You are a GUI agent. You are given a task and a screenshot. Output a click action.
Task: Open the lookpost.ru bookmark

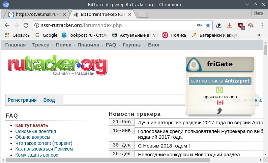coord(85,35)
